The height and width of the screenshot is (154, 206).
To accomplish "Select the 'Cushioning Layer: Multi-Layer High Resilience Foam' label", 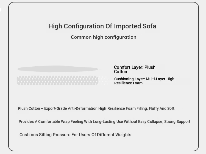I will [144, 81].
